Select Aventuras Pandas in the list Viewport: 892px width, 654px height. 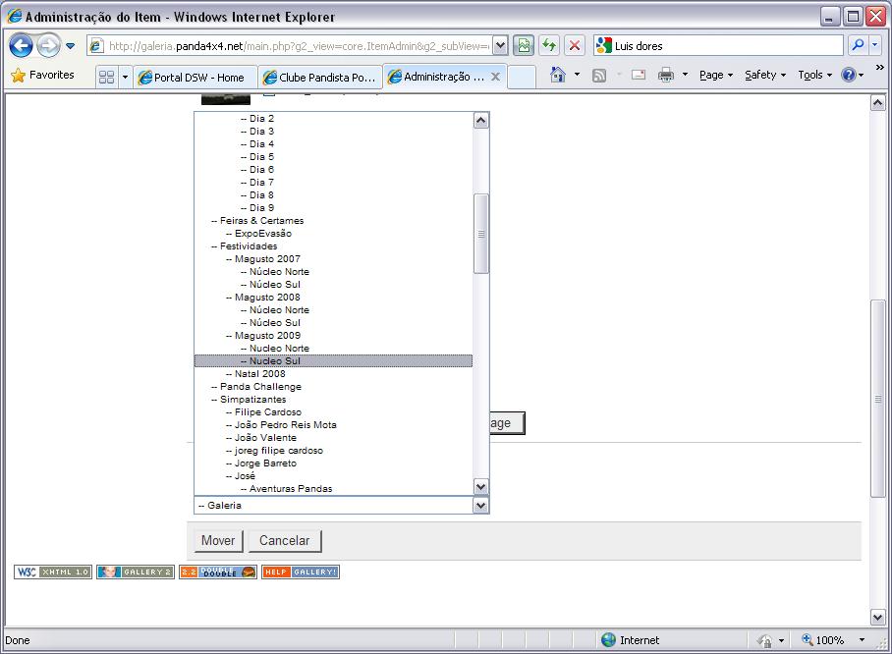pyautogui.click(x=333, y=488)
